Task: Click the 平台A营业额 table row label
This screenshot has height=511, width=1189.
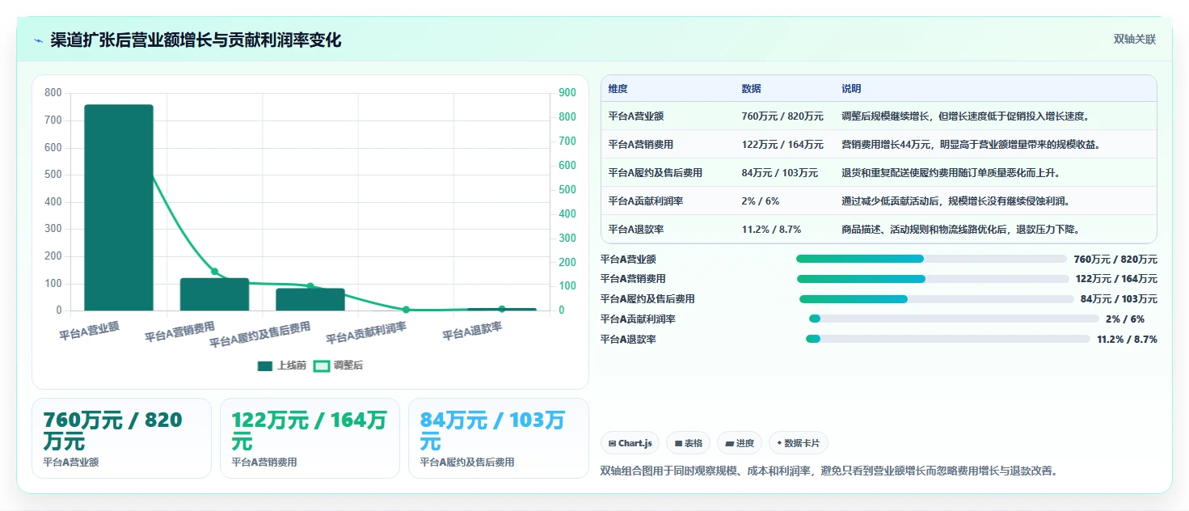Action: pyautogui.click(x=636, y=116)
